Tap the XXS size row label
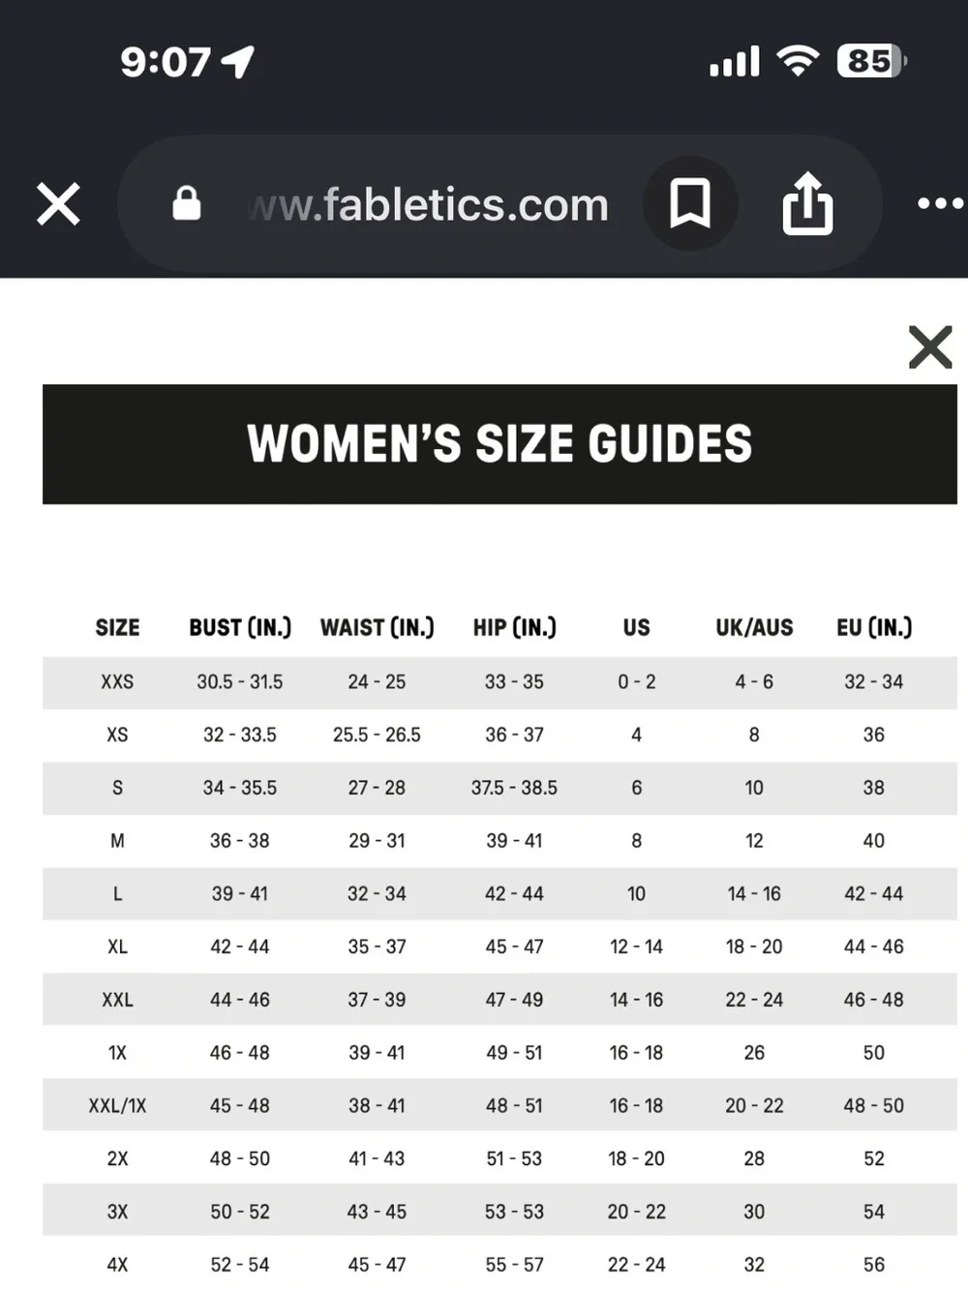 pyautogui.click(x=117, y=681)
